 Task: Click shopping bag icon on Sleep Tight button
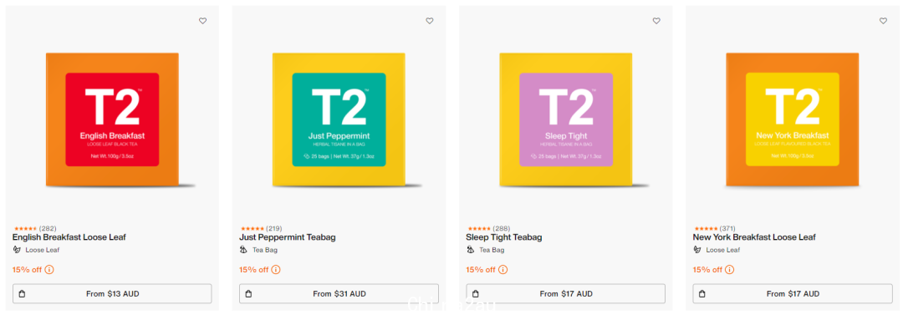476,293
